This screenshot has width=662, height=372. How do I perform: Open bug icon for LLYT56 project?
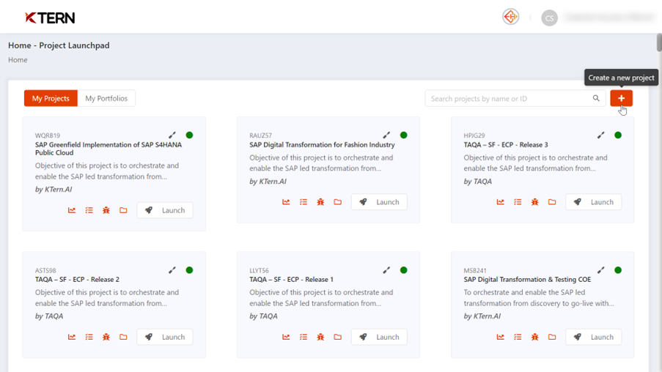(x=320, y=337)
